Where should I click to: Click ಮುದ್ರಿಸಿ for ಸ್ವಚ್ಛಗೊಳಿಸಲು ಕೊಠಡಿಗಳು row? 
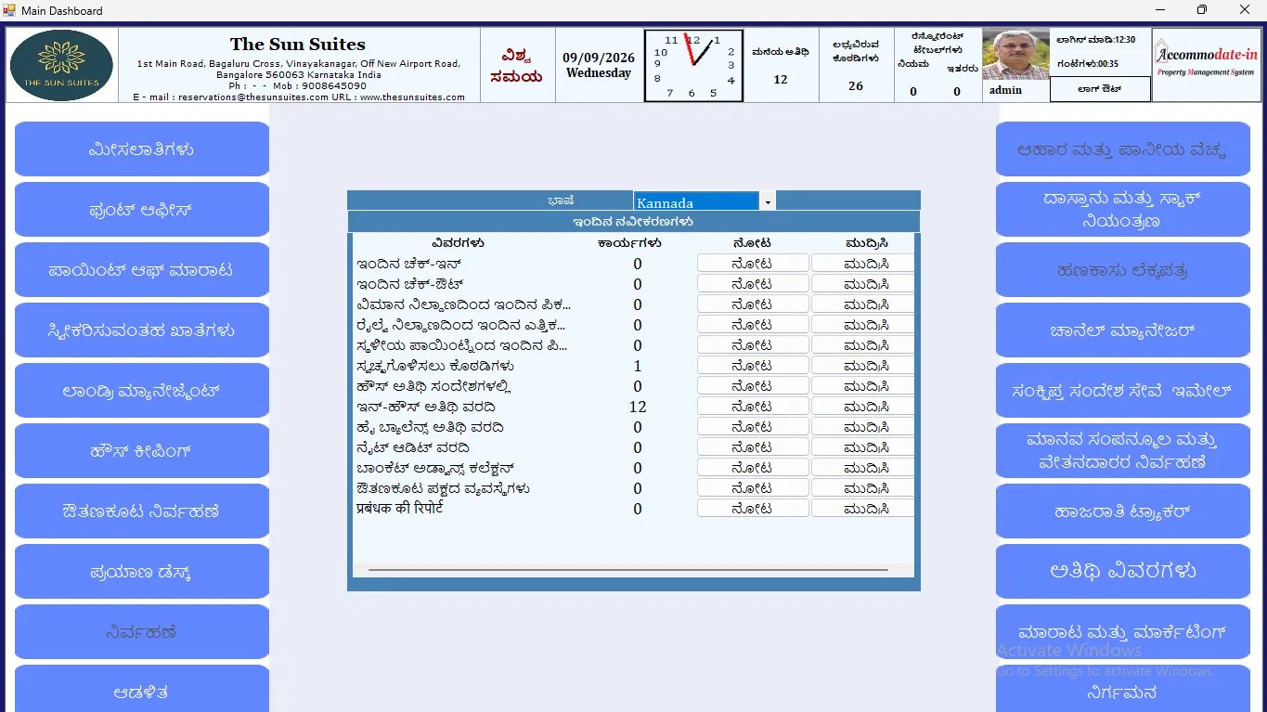[x=863, y=366]
